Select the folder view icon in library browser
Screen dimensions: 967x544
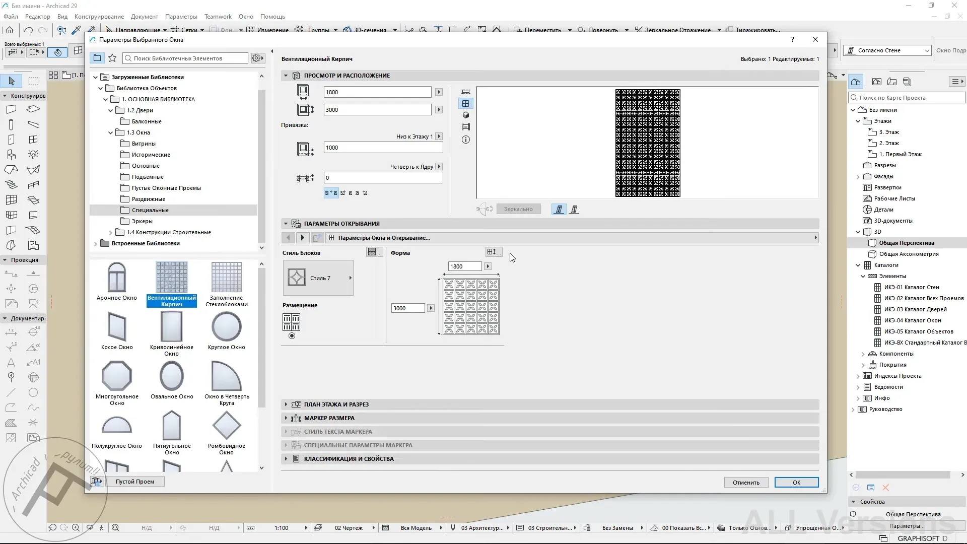tap(97, 58)
